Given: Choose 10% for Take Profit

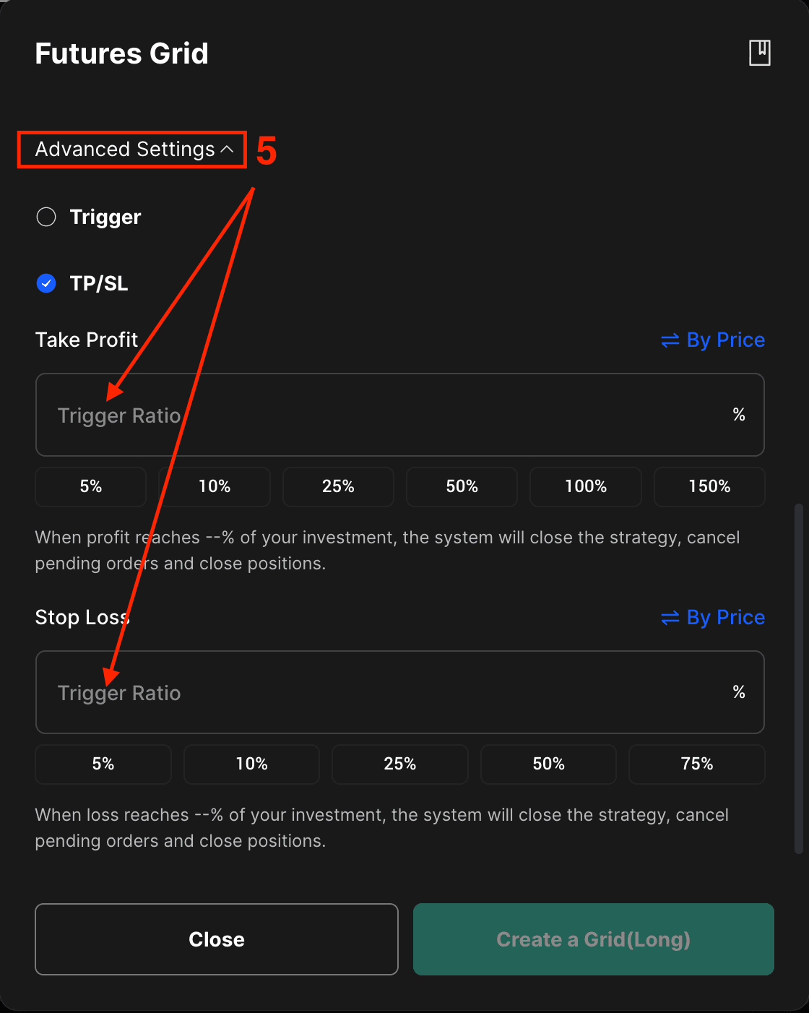Looking at the screenshot, I should [x=215, y=486].
